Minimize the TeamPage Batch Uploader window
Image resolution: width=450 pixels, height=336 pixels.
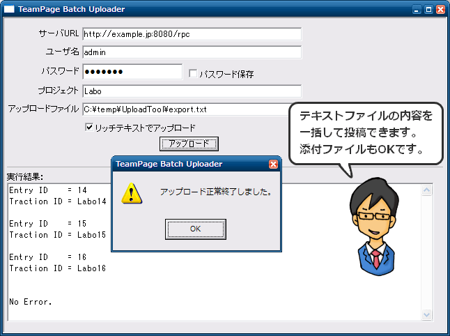(417, 10)
